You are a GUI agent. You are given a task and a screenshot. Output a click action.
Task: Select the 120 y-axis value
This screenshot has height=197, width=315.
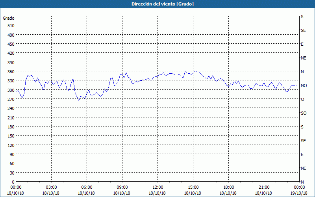(x=11, y=145)
